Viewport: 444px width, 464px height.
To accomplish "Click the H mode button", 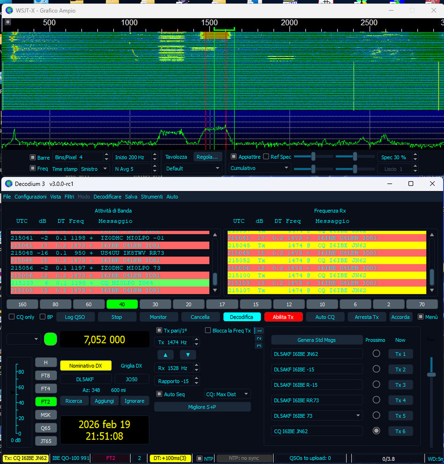I will [x=46, y=362].
